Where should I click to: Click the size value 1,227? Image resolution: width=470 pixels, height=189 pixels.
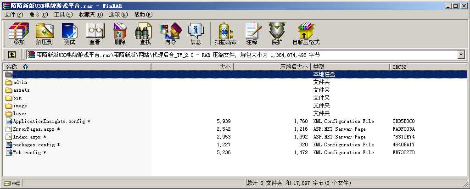(x=224, y=145)
